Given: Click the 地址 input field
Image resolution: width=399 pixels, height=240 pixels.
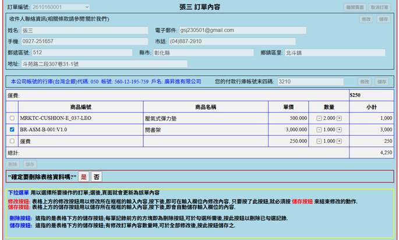Looking at the screenshot, I should [104, 63].
